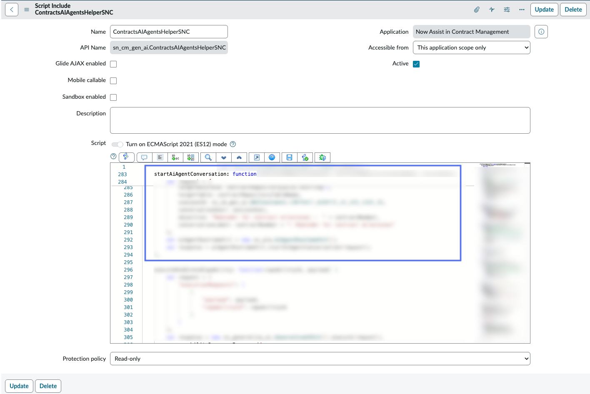Toggle comment on selected code

(144, 157)
